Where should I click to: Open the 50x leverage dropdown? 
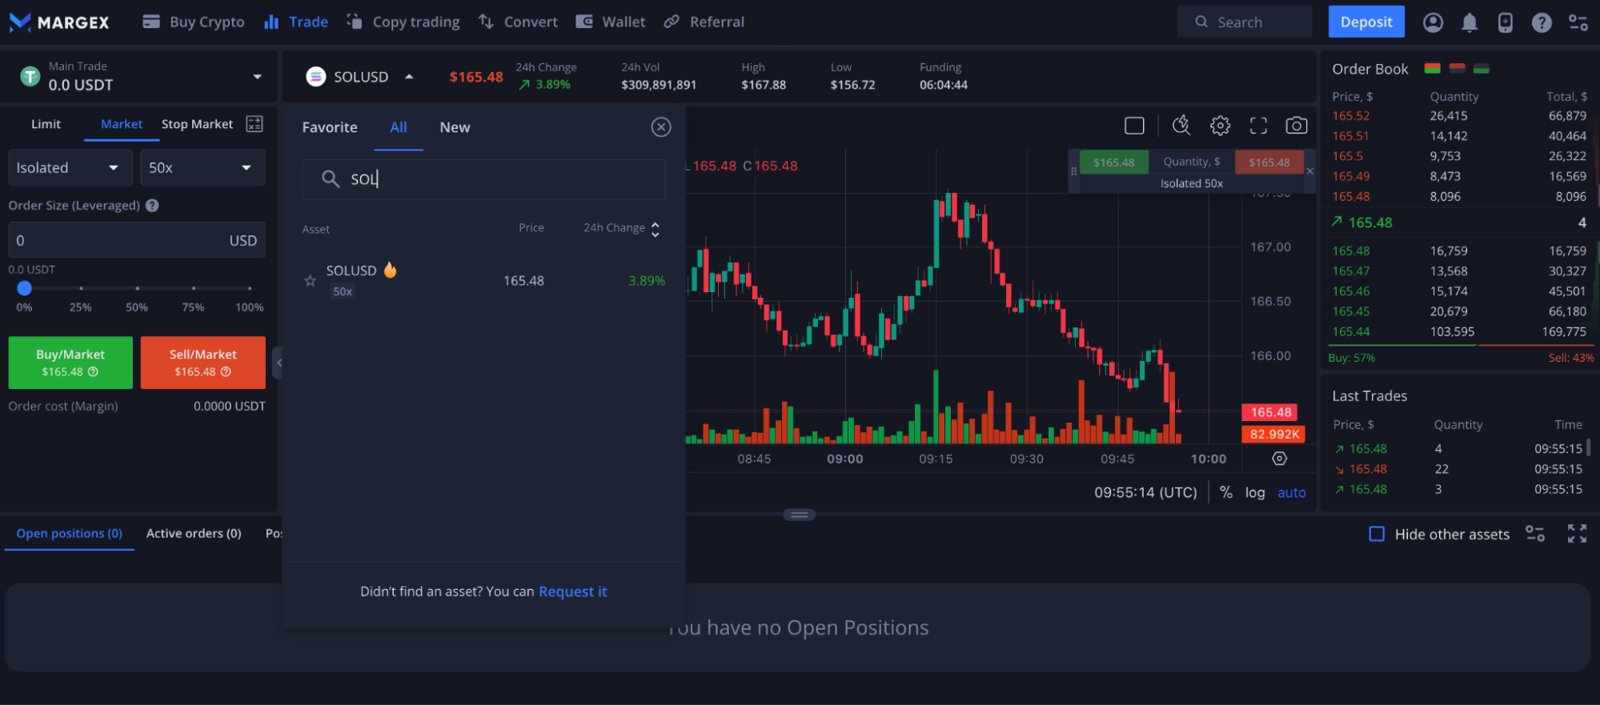tap(203, 167)
